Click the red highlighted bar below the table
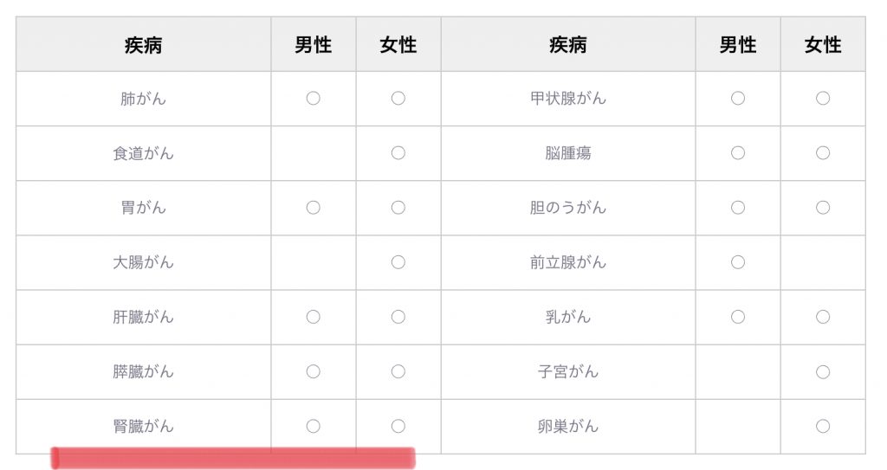887x470 pixels. point(233,458)
